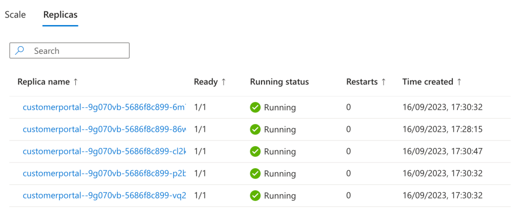Sort by Ready column arrow
Viewport: 524px width, 220px height.
click(x=224, y=82)
